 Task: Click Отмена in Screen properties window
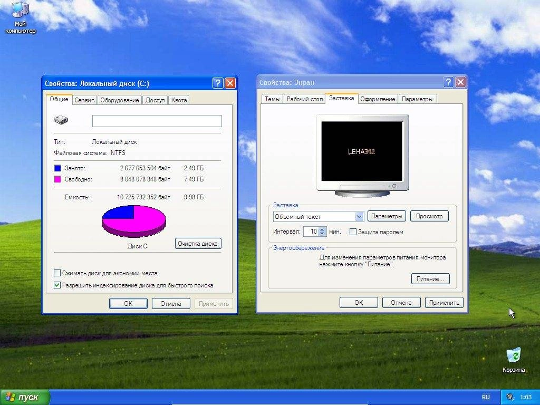click(x=401, y=302)
